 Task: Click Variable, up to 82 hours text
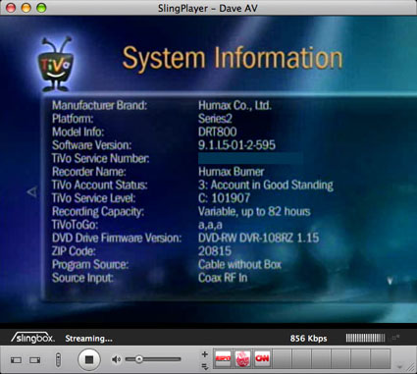click(x=254, y=211)
